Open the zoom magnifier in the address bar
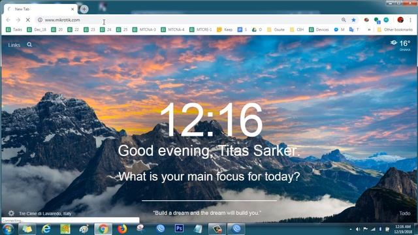The image size is (418, 235). coord(344,20)
